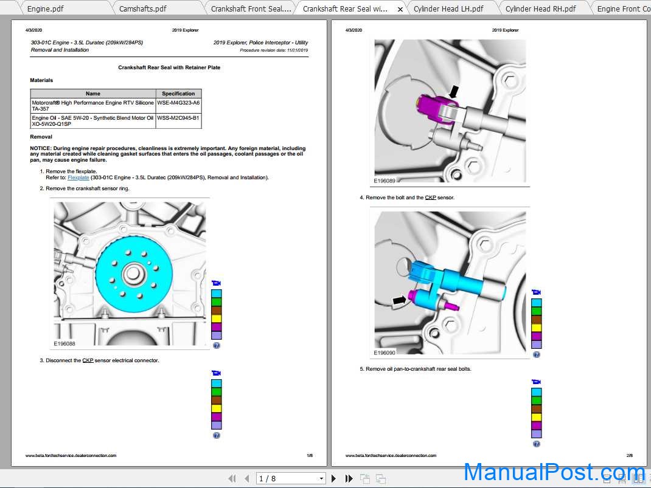The width and height of the screenshot is (651, 488).
Task: Pick the cyan swatch beside figure E196088
Action: pyautogui.click(x=217, y=294)
